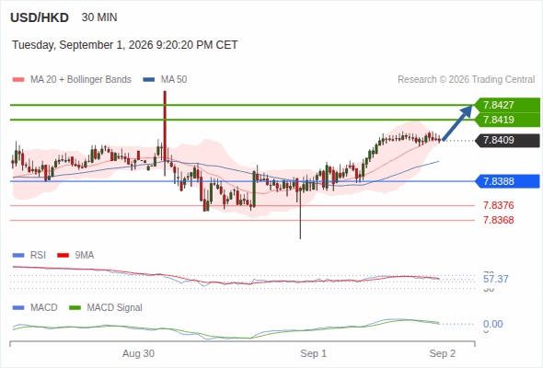Click the Sep 1 axis label
Screen dimensions: 543x368
(x=314, y=354)
